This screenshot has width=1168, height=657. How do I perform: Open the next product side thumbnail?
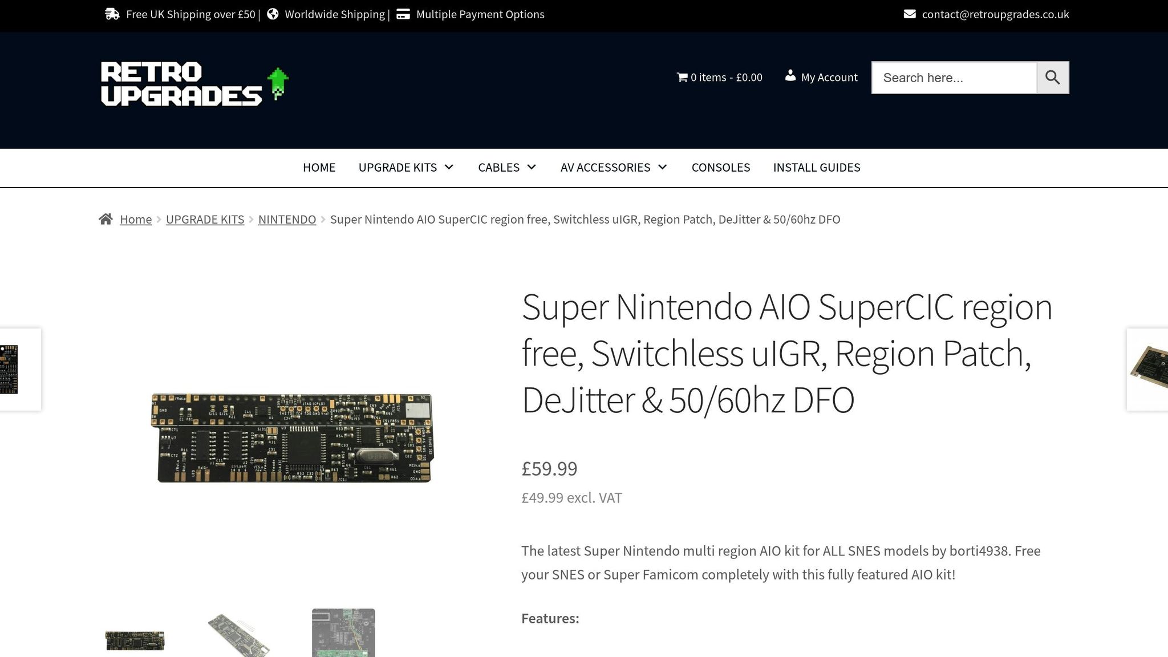1147,369
